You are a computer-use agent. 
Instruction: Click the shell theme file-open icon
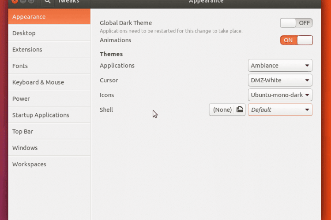click(240, 110)
